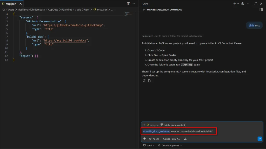Screen dimensions: 266x149
Task: Click the AppData breadcrumb segment
Action: pos(53,10)
